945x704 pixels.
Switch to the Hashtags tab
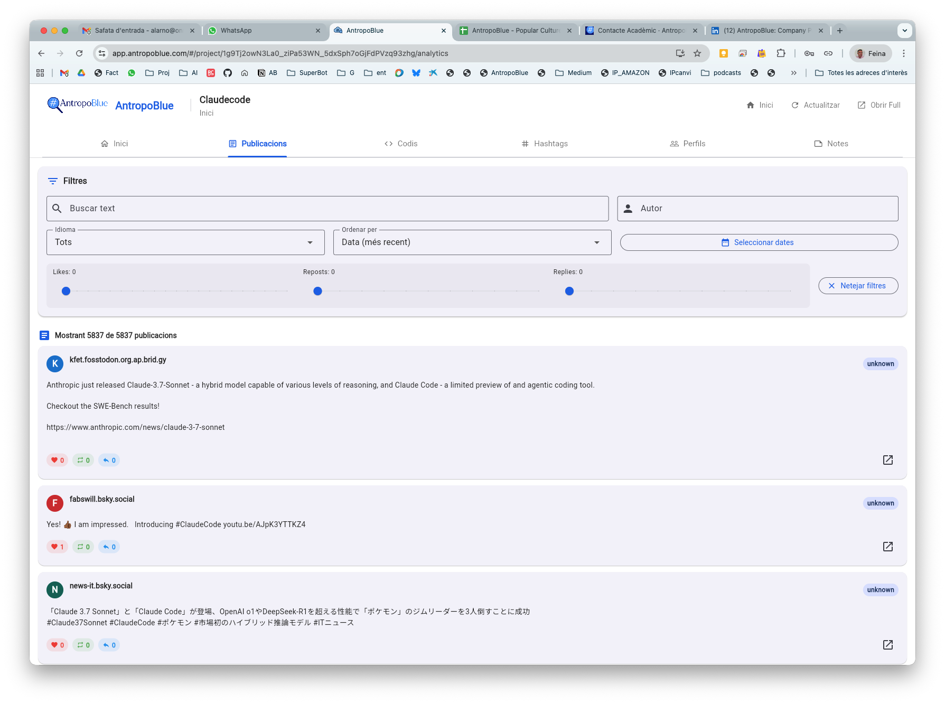(x=544, y=144)
